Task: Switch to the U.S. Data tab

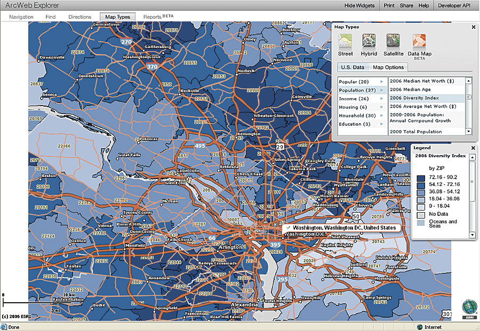Action: tap(353, 67)
